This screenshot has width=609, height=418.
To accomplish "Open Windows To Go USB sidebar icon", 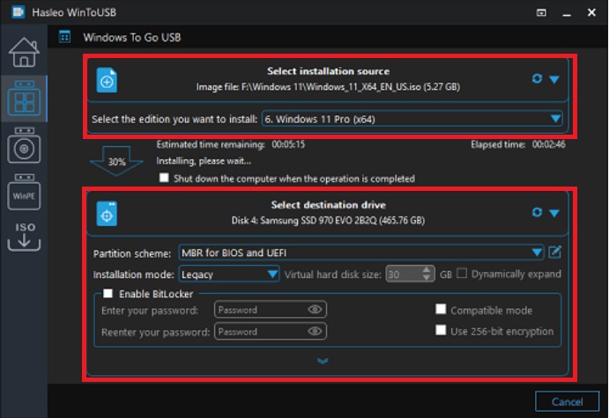I will tap(24, 99).
